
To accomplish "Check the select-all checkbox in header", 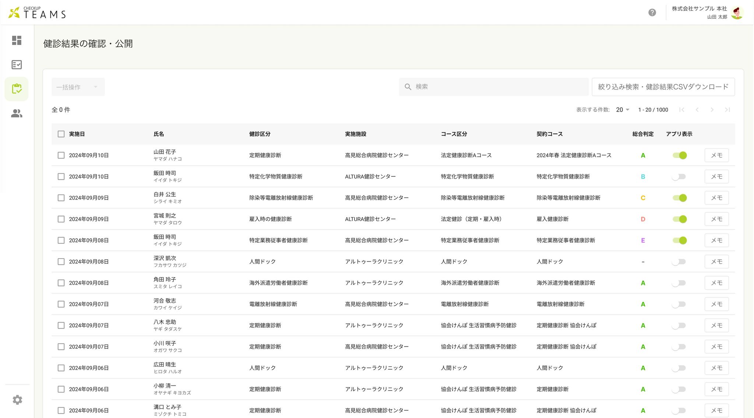I will [61, 134].
